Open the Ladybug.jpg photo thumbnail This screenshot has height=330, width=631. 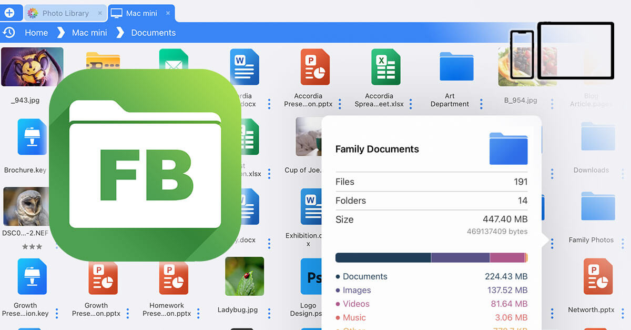pyautogui.click(x=245, y=276)
